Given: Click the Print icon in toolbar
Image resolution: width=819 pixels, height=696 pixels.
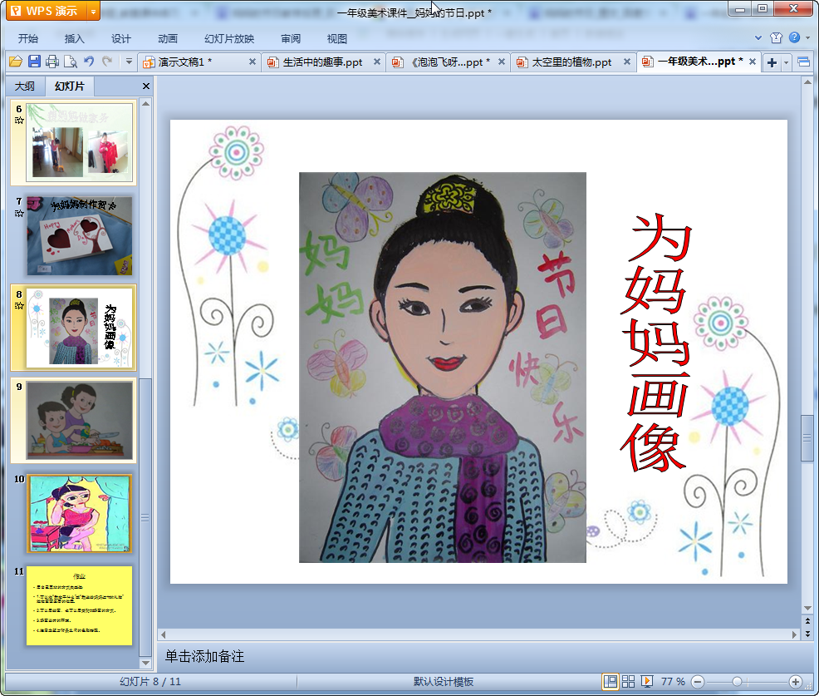Looking at the screenshot, I should (x=52, y=62).
